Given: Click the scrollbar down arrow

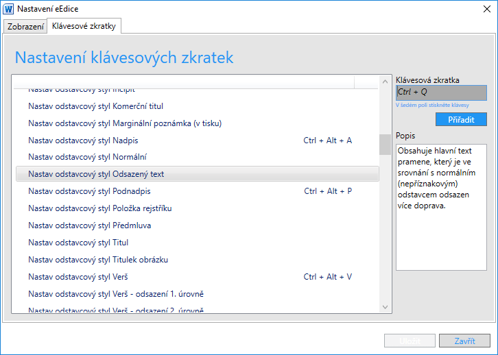Looking at the screenshot, I should tap(385, 307).
